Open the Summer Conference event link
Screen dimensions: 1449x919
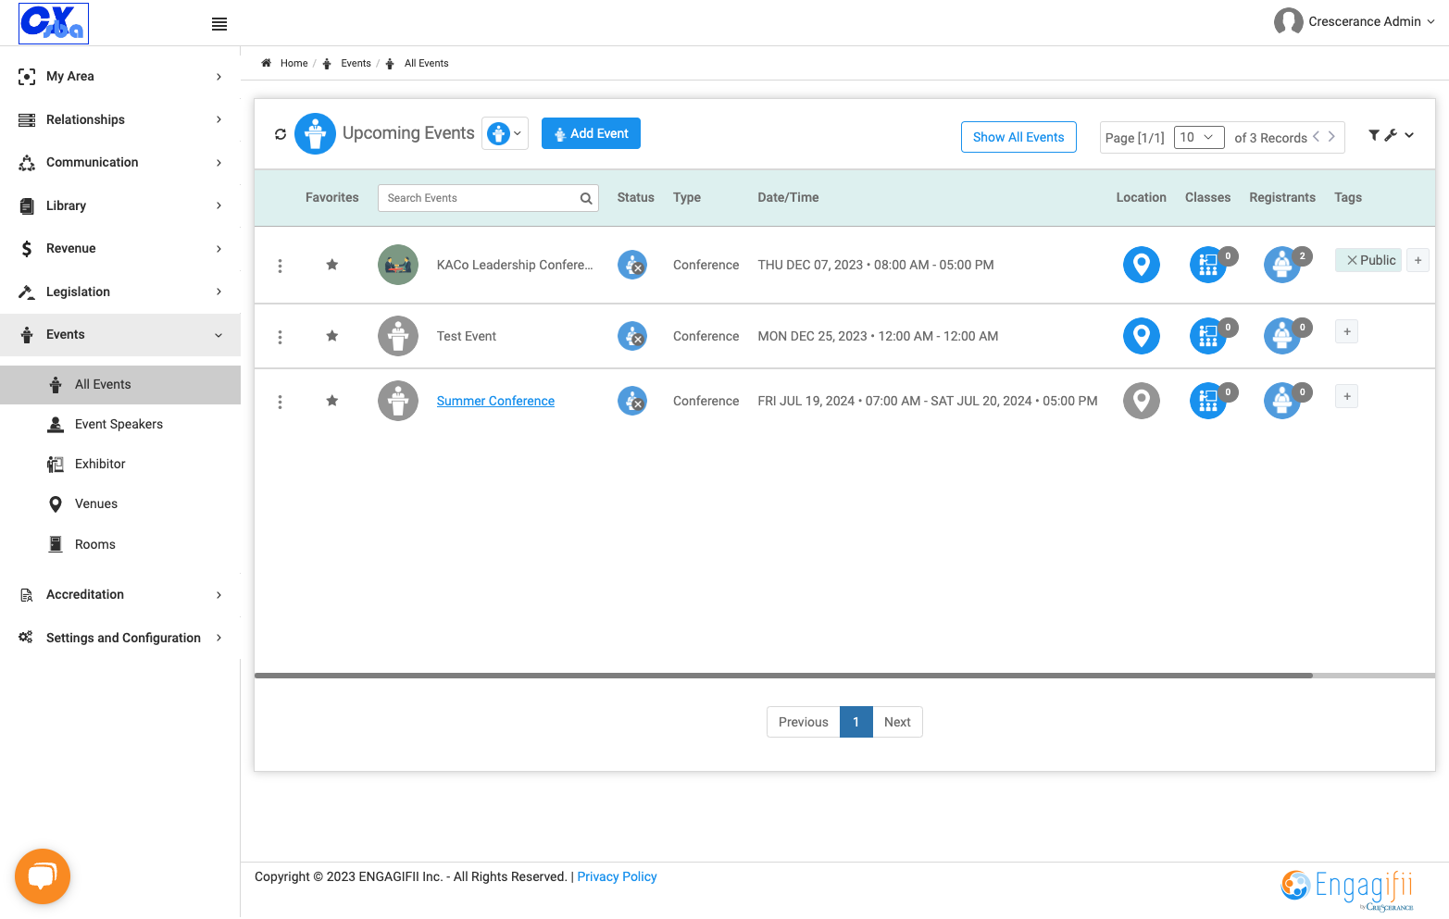tap(495, 401)
